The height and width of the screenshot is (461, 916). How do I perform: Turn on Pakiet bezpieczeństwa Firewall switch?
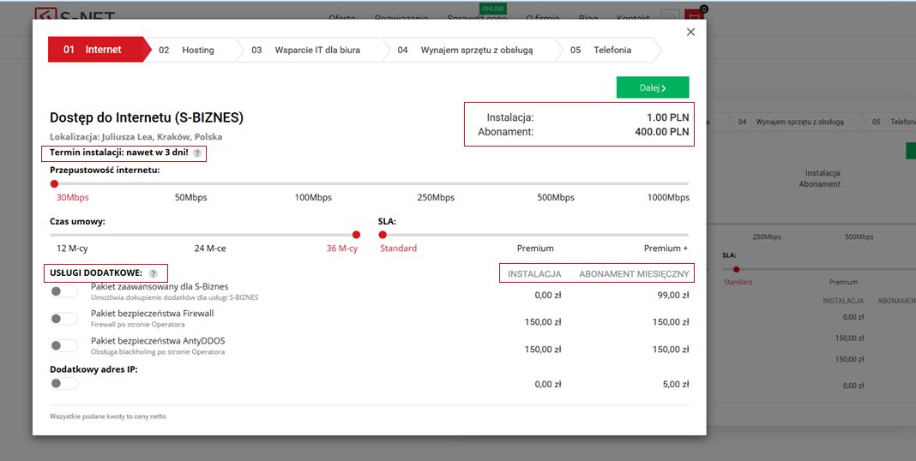pyautogui.click(x=63, y=319)
